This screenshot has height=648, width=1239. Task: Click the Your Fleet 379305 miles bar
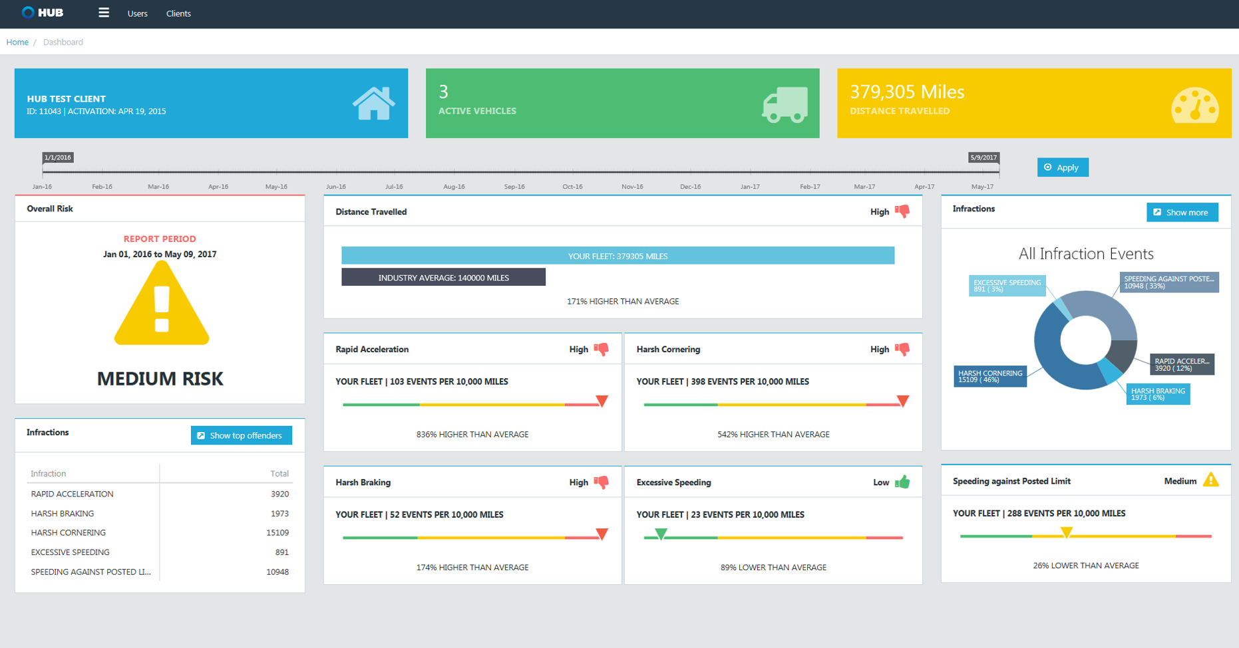point(618,256)
